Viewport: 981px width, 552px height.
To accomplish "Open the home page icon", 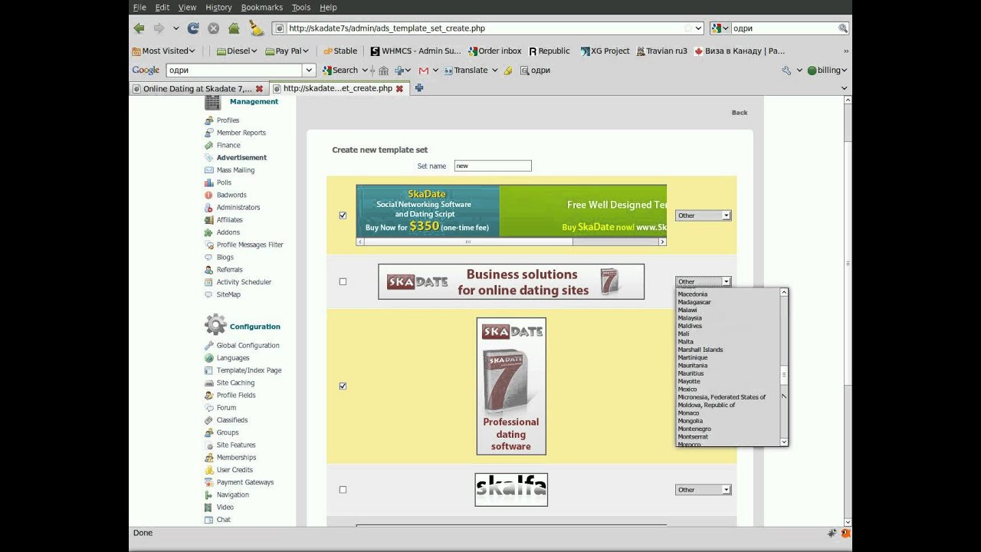I will 234,28.
